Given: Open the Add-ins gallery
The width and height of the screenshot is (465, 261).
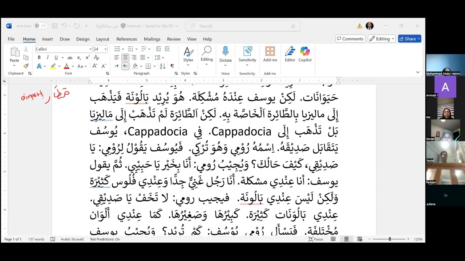Looking at the screenshot, I should point(270,55).
